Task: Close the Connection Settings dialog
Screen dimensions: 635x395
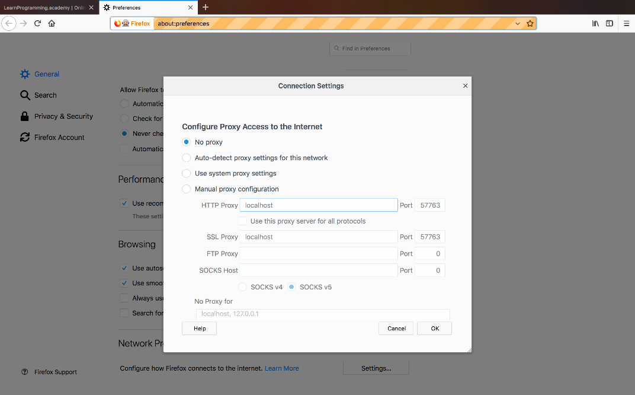Action: (465, 86)
